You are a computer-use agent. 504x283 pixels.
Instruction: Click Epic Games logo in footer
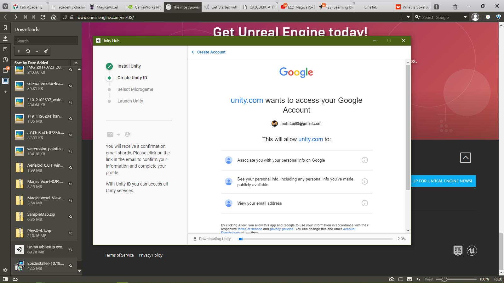(458, 251)
